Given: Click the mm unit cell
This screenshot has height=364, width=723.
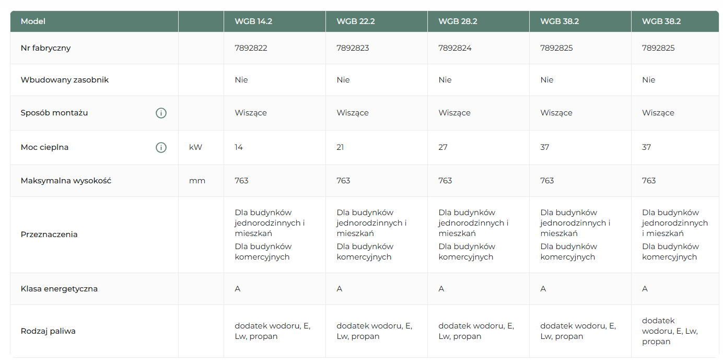Looking at the screenshot, I should point(197,181).
